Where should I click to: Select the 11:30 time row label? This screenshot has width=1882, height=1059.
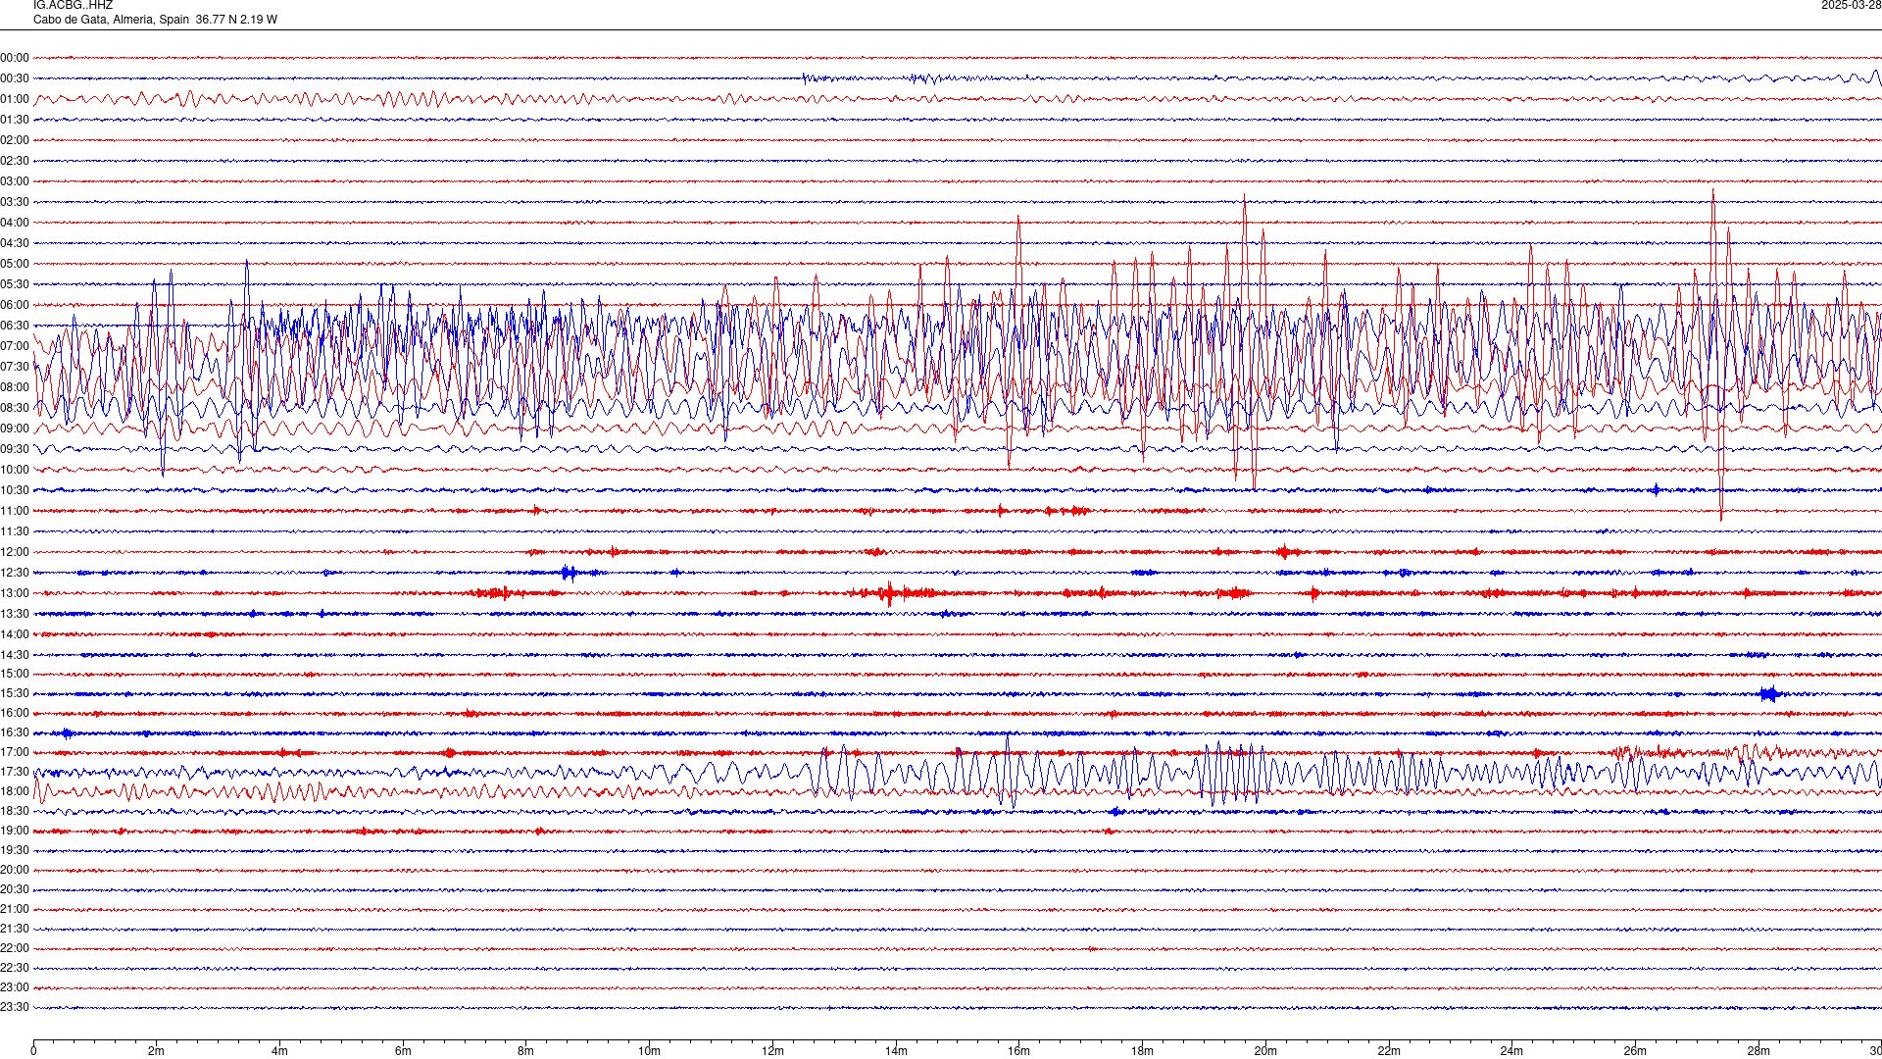pos(15,531)
